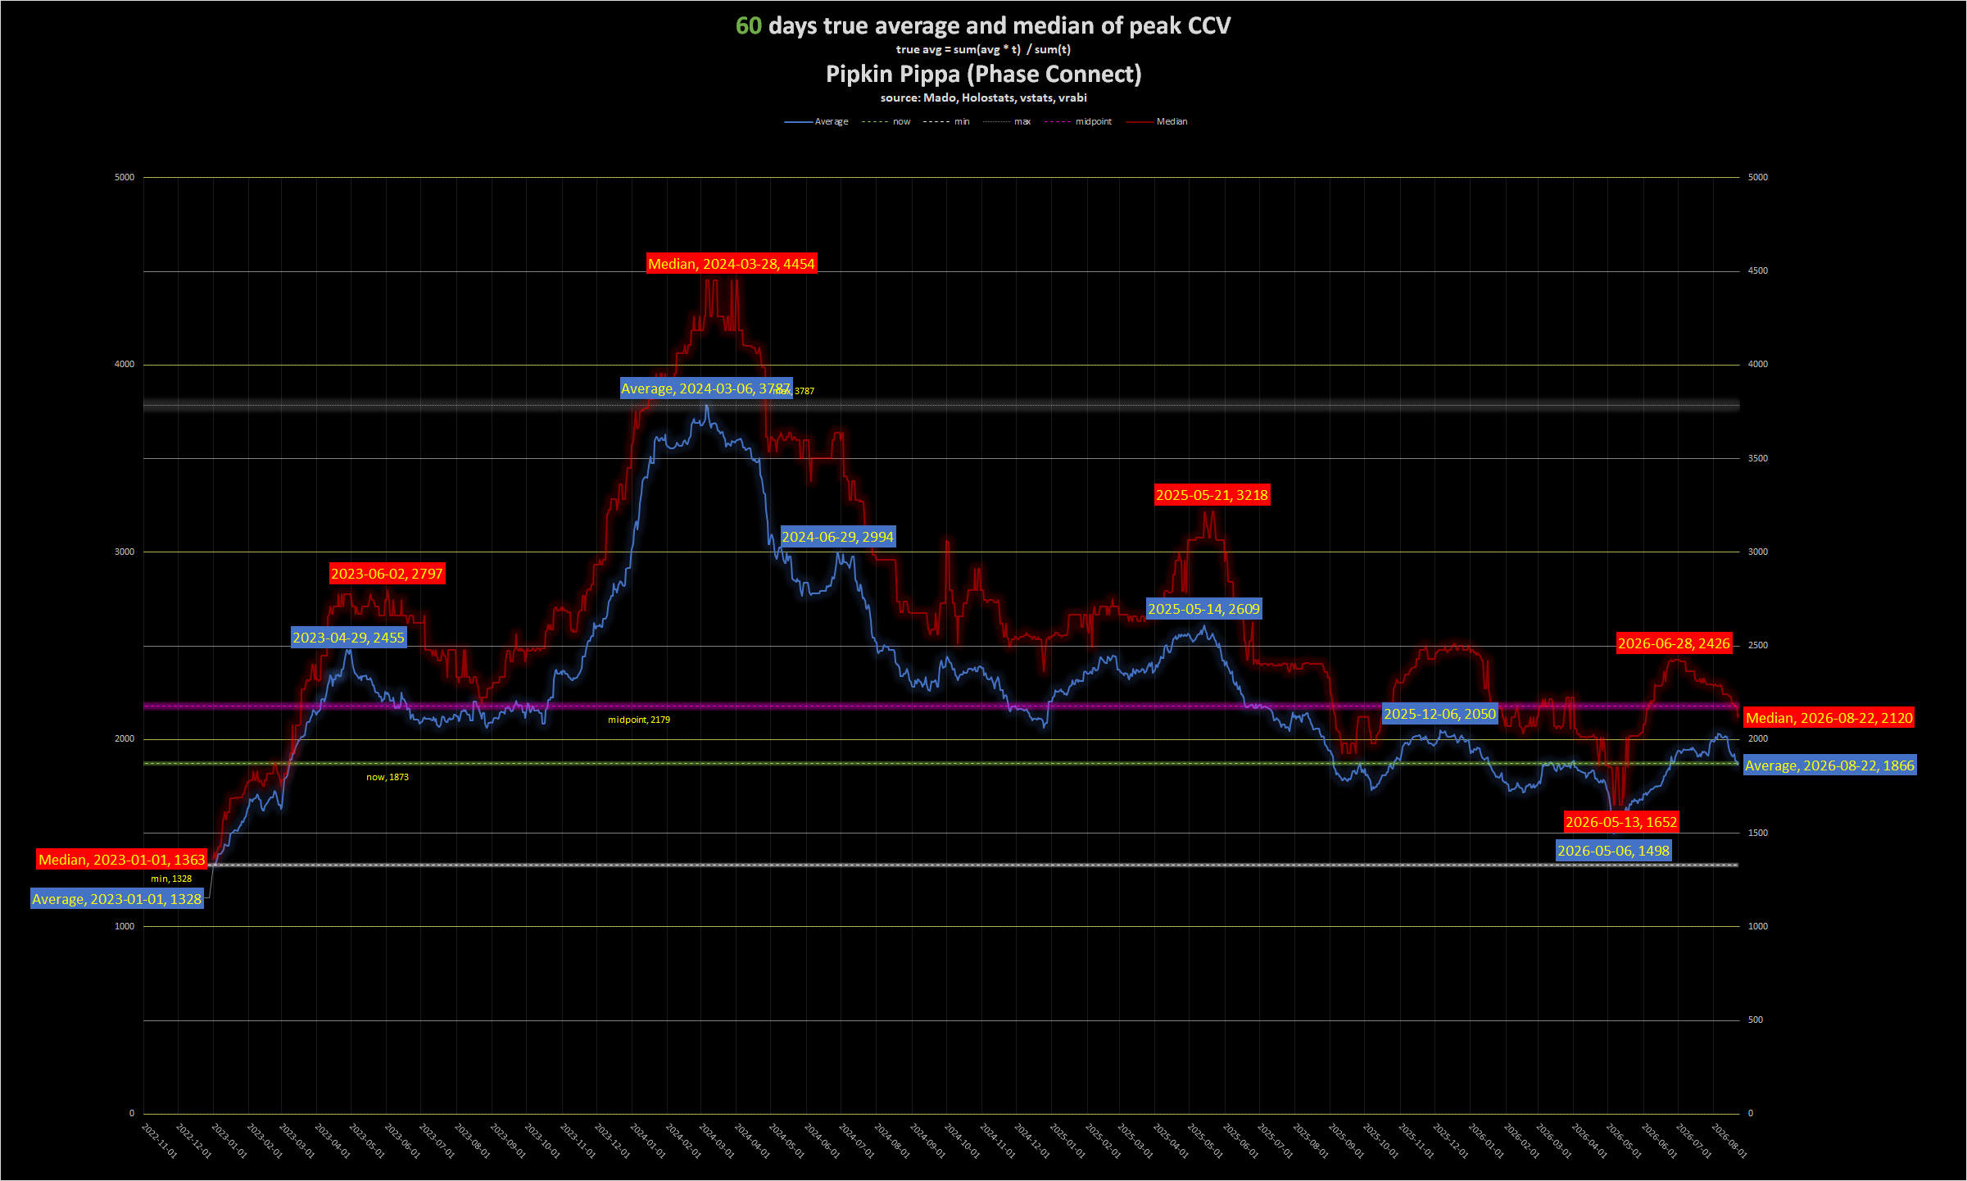Click the "2025-05-21, 3218" data label
The image size is (1967, 1181).
[1212, 495]
